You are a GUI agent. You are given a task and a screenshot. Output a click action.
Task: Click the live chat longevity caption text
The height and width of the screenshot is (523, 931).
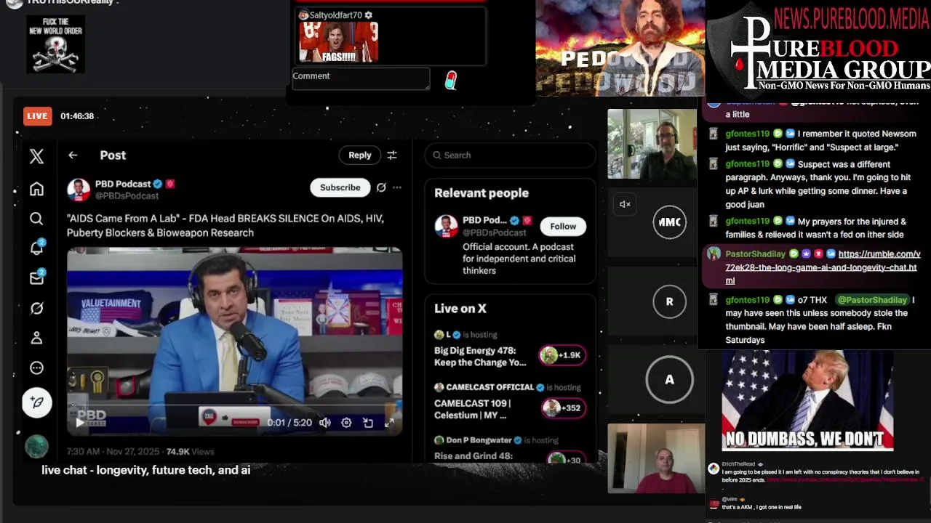145,470
